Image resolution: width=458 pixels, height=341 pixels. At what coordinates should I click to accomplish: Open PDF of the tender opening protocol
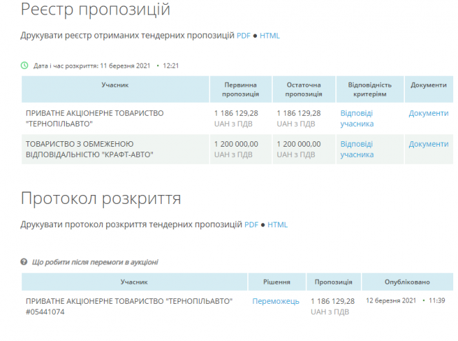coord(251,225)
